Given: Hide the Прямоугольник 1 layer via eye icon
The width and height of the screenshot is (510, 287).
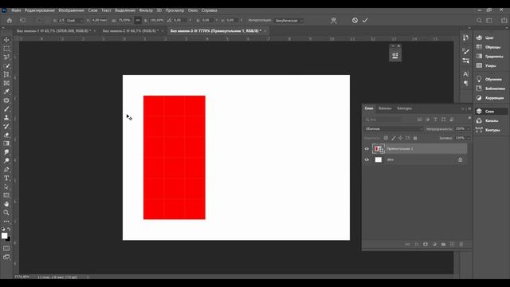Looking at the screenshot, I should (x=367, y=149).
